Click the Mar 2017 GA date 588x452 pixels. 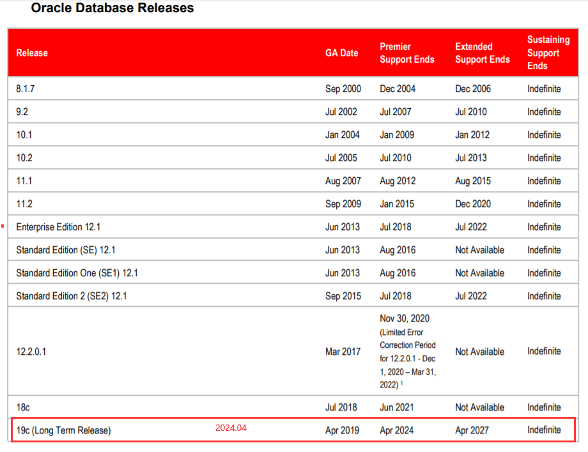[x=343, y=352]
